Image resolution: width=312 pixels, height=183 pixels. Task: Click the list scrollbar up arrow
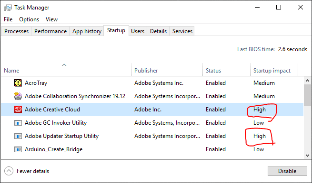[x=307, y=81]
